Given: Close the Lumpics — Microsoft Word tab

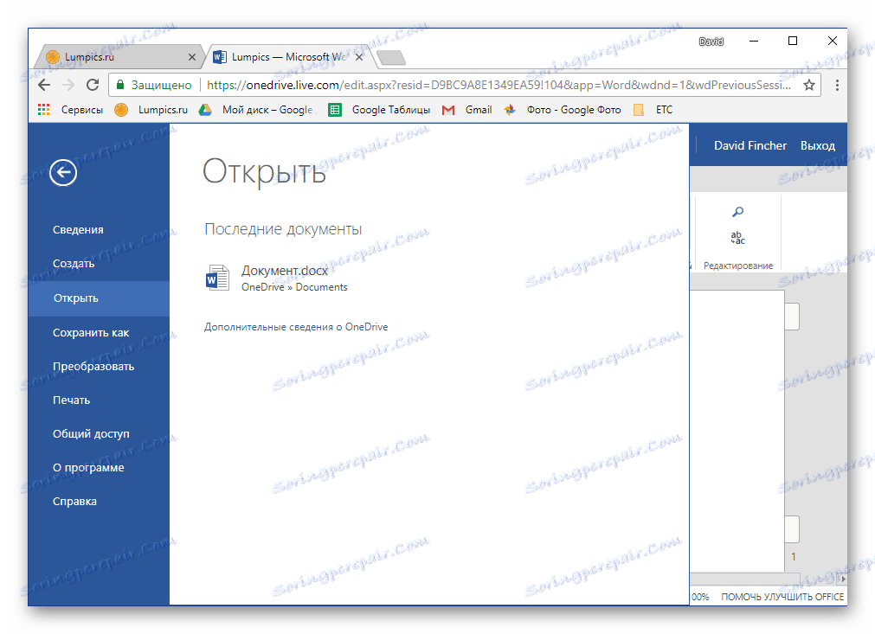Looking at the screenshot, I should click(x=359, y=57).
